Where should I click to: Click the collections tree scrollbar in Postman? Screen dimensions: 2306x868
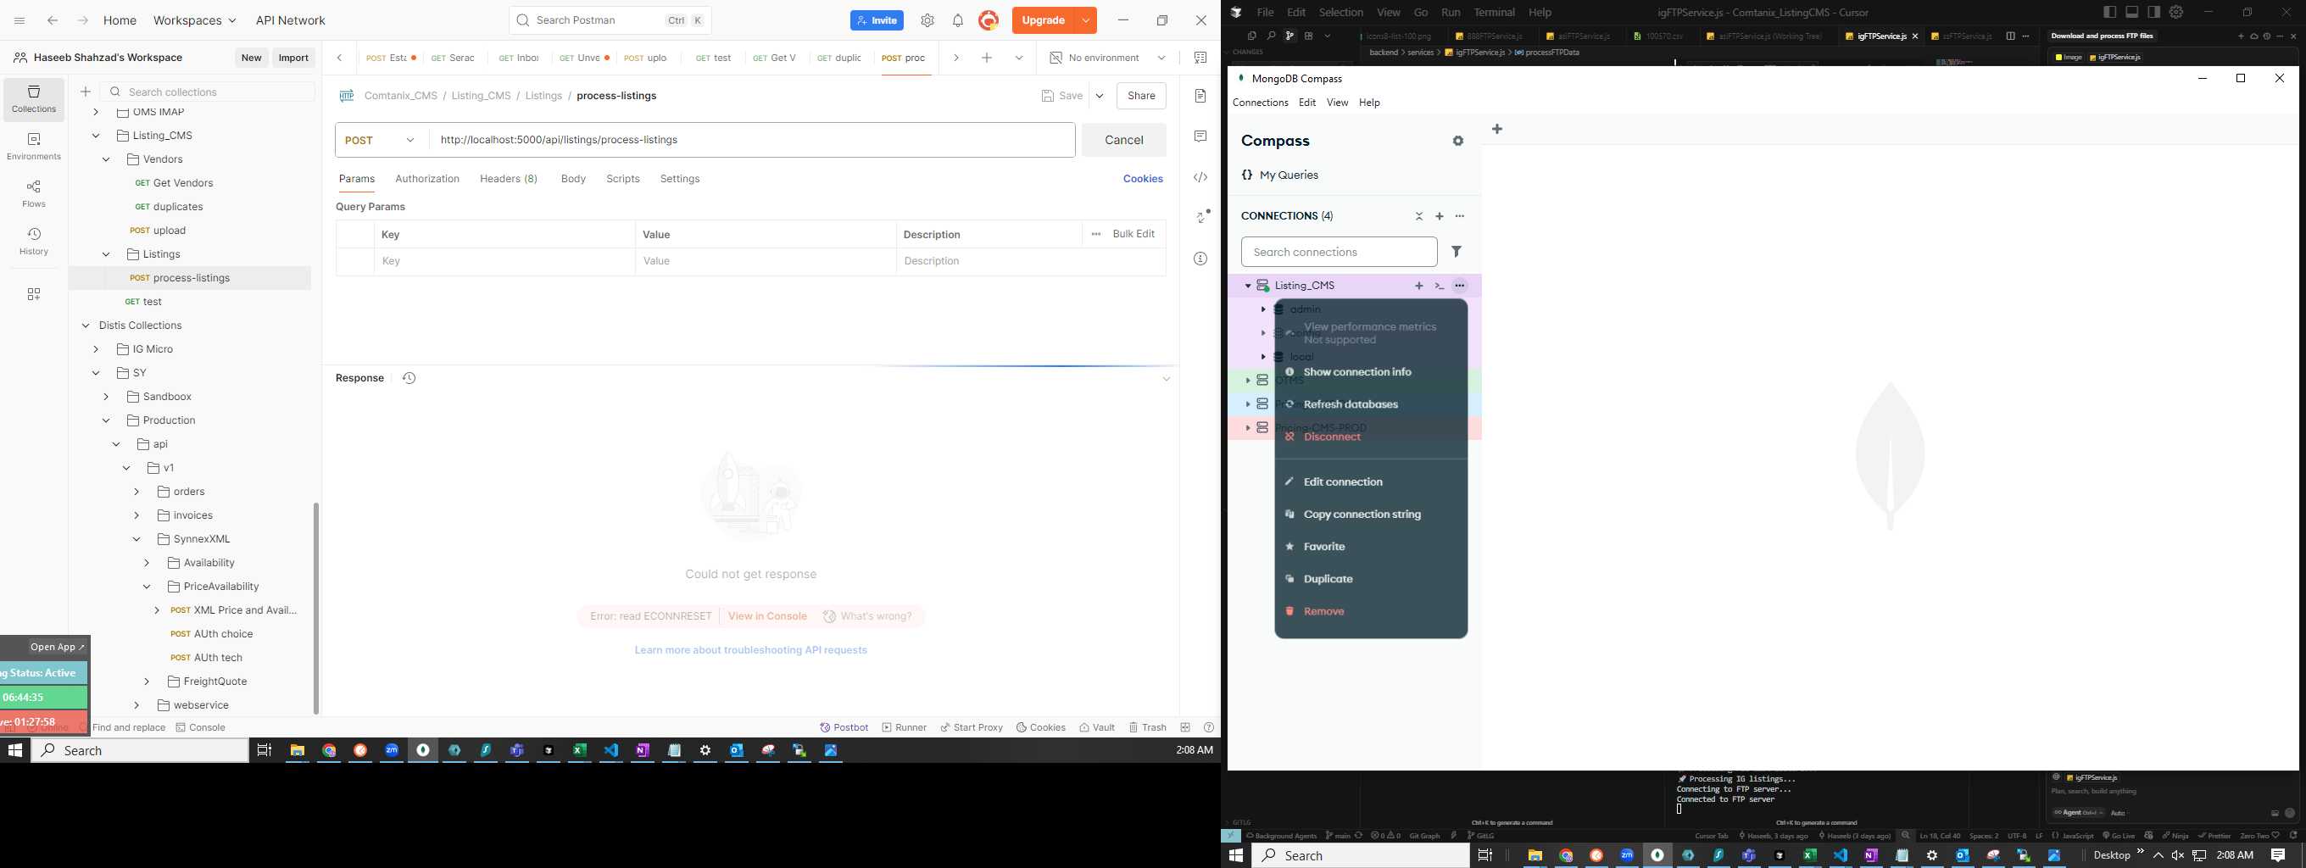click(316, 609)
